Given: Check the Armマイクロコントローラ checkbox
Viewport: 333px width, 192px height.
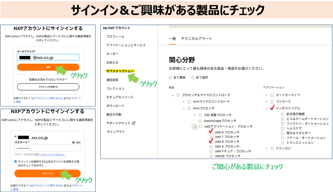Looking at the screenshot, I should coord(189,102).
